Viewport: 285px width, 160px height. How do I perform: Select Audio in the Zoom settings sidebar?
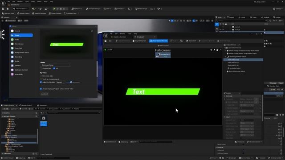[21, 40]
